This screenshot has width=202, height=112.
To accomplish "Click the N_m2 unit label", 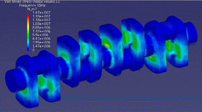I will click(x=32, y=9).
